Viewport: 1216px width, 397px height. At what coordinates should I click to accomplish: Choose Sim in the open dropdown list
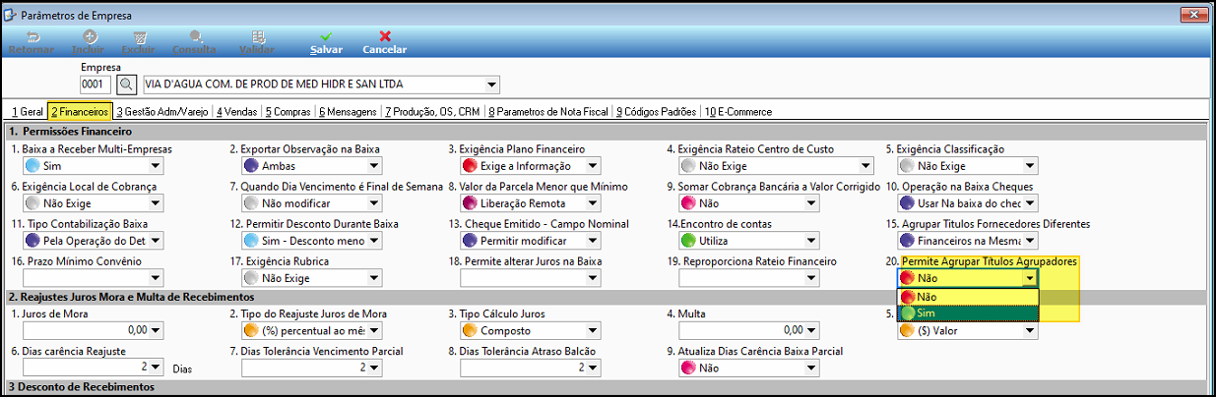coord(967,313)
